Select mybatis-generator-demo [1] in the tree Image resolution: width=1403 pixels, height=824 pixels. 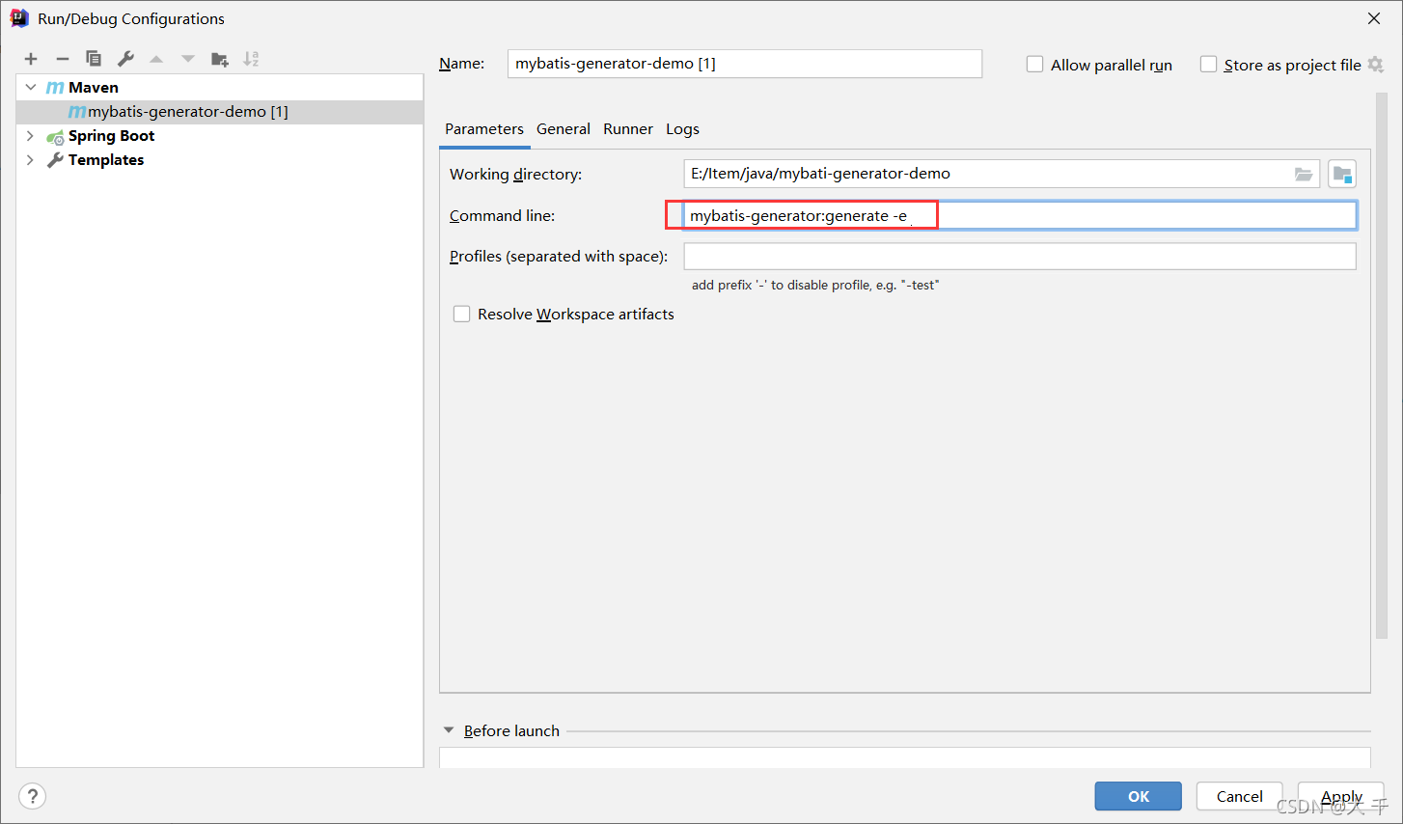pyautogui.click(x=220, y=112)
